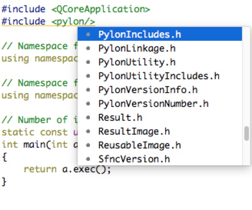The width and height of the screenshot is (252, 210).
Task: Click the opening brace of main
Action: 5,157
